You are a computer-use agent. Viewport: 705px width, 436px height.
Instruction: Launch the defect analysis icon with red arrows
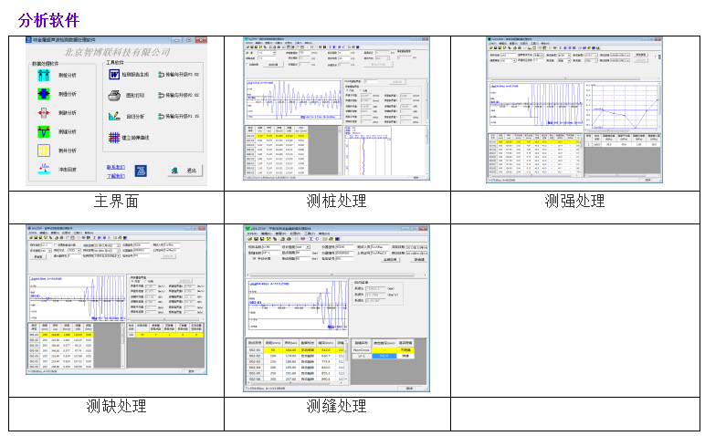(42, 113)
